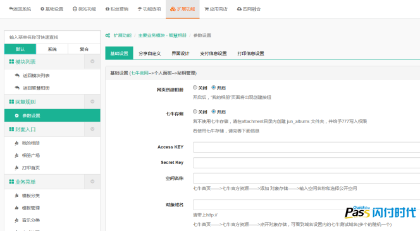
Task: Click the reply arrow icon for 返回智慧相册
Action: [17, 88]
